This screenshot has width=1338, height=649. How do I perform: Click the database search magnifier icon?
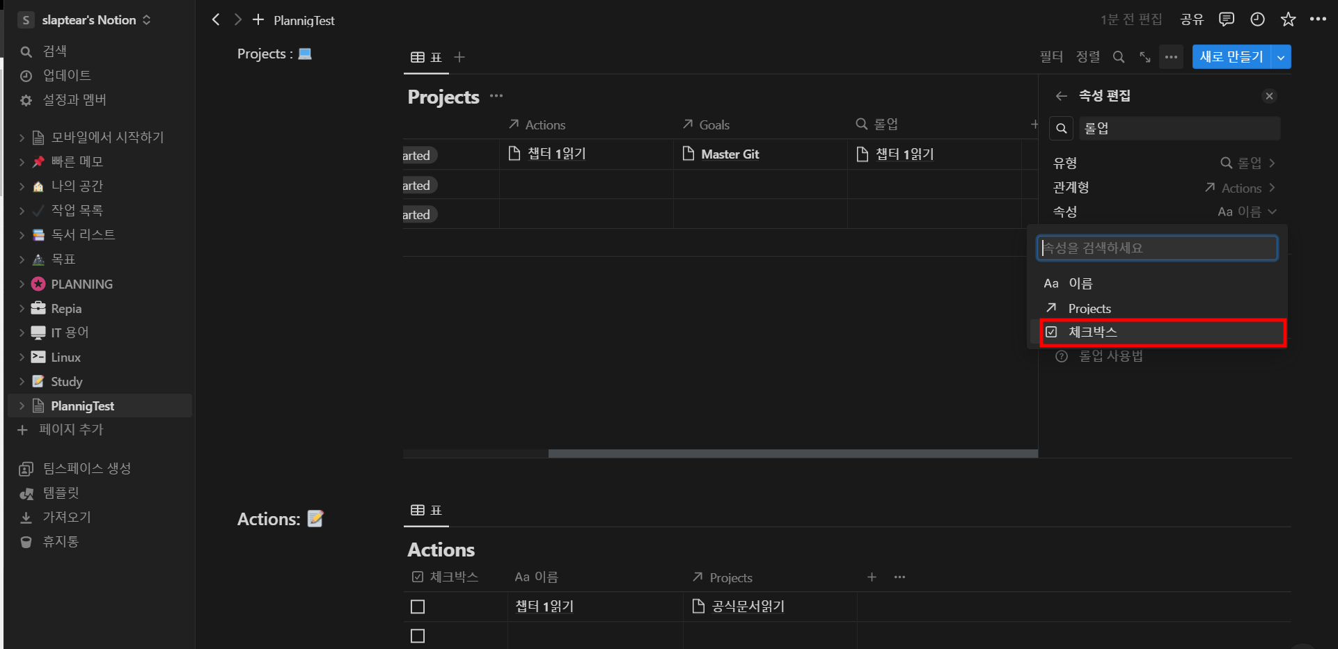tap(1119, 57)
